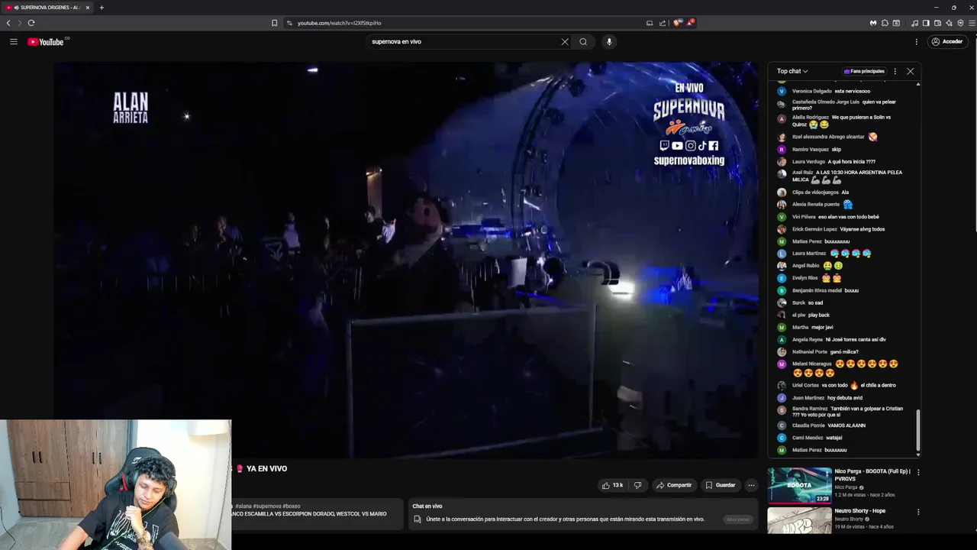Open Brave Shields lion icon
This screenshot has height=550, width=977.
point(677,23)
